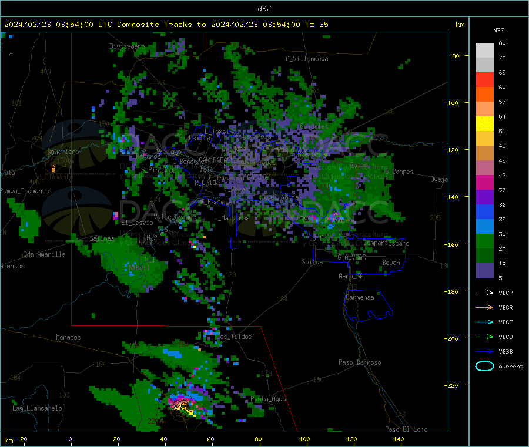Click the 'Lag.Llancanelo' map label
The height and width of the screenshot is (447, 529).
click(x=37, y=408)
